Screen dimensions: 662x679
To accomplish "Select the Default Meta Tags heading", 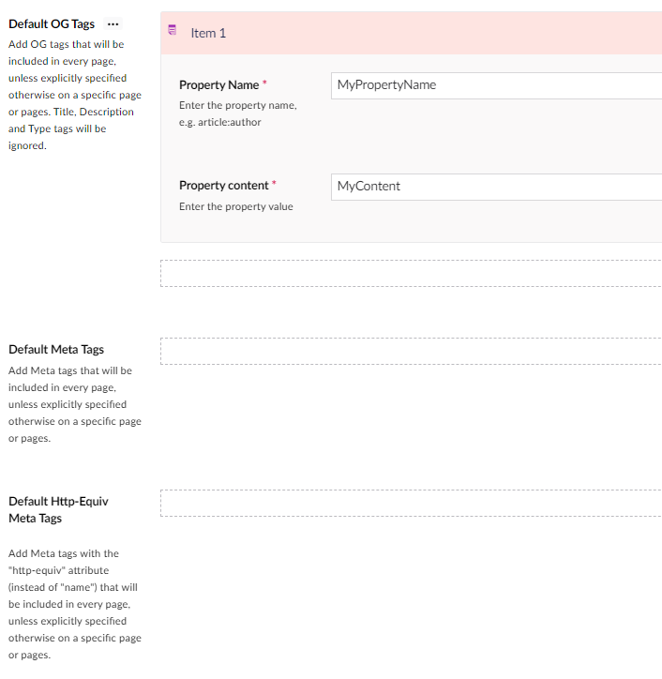I will [56, 350].
